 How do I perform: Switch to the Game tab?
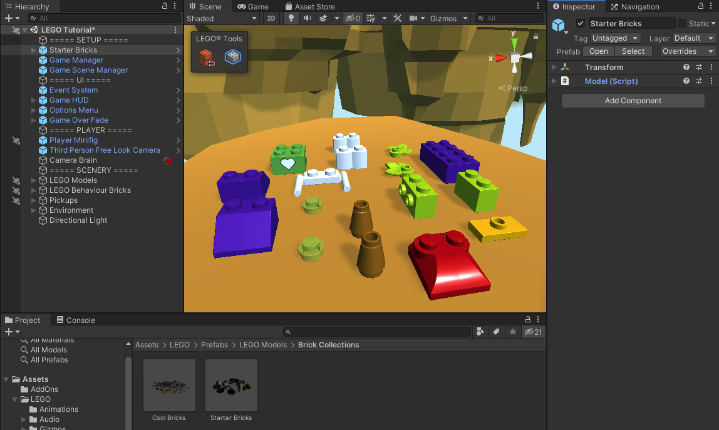pyautogui.click(x=253, y=7)
